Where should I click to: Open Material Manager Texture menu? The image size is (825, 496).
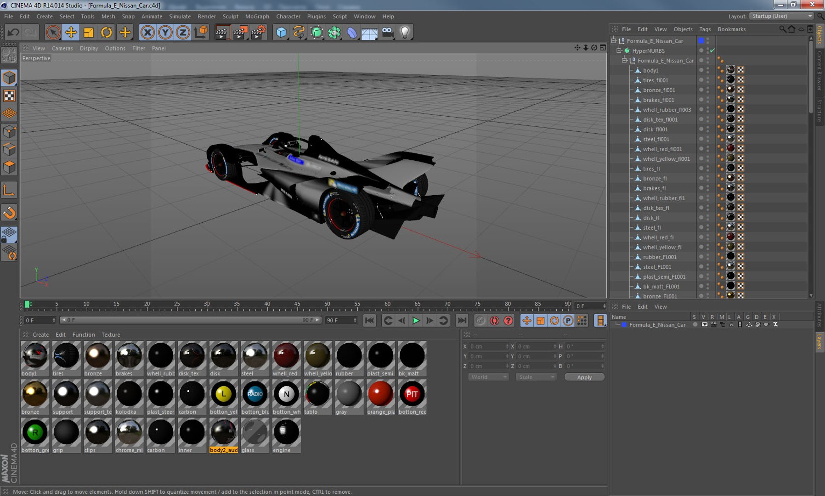[111, 335]
